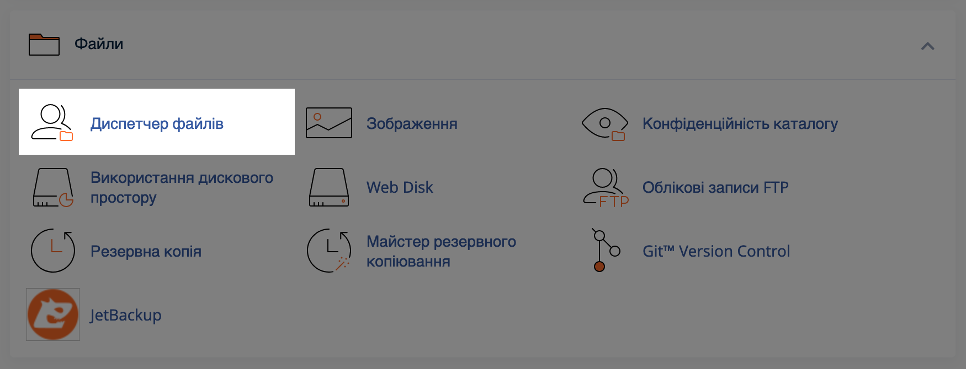Click the Зображення picture icon
The height and width of the screenshot is (369, 966).
[329, 123]
